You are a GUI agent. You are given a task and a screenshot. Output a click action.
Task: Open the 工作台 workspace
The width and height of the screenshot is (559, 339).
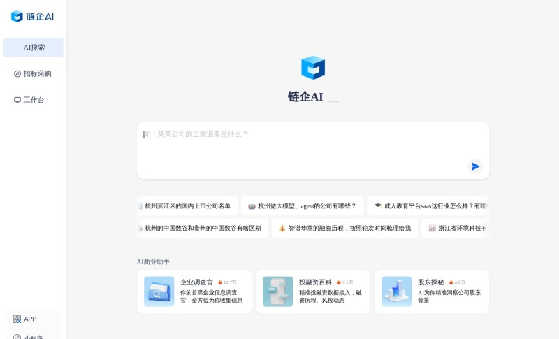[x=34, y=100]
